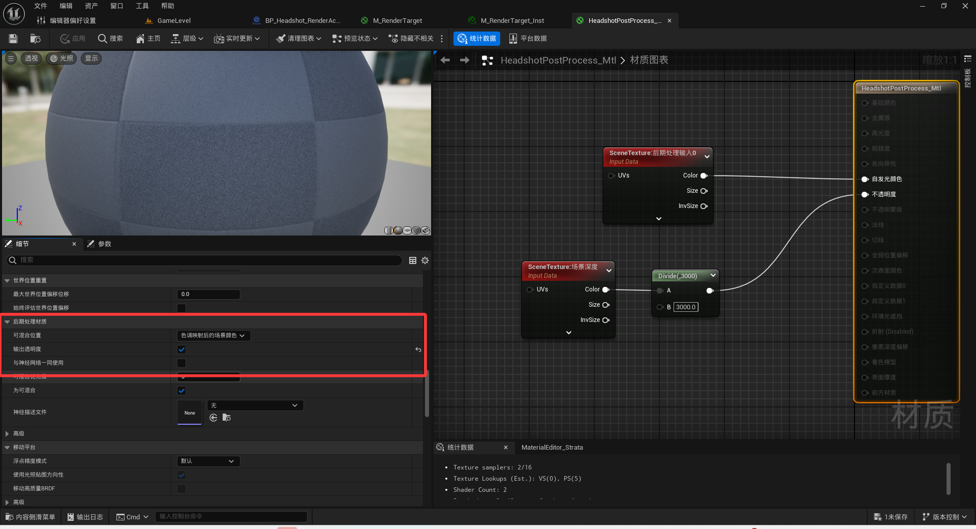976x529 pixels.
Task: Open the 文件 menu
Action: pos(41,6)
